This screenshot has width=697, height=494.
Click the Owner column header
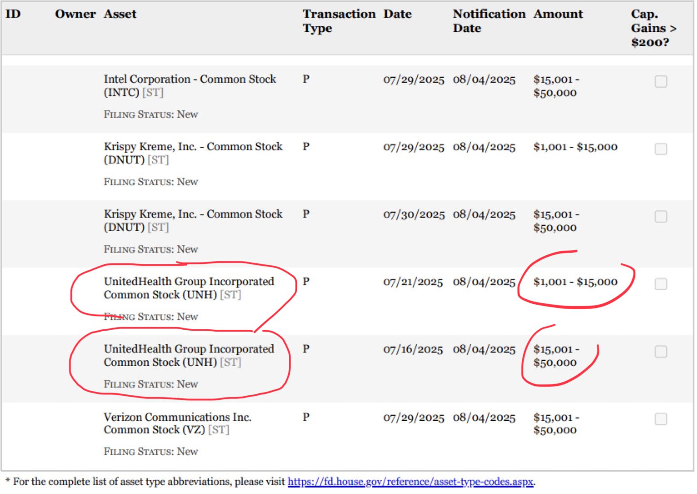[75, 14]
